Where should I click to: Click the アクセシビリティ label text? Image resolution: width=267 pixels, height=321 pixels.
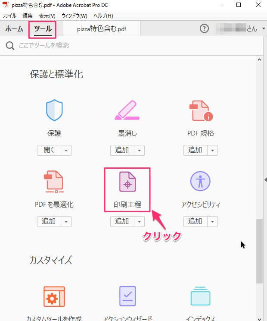[x=201, y=205]
